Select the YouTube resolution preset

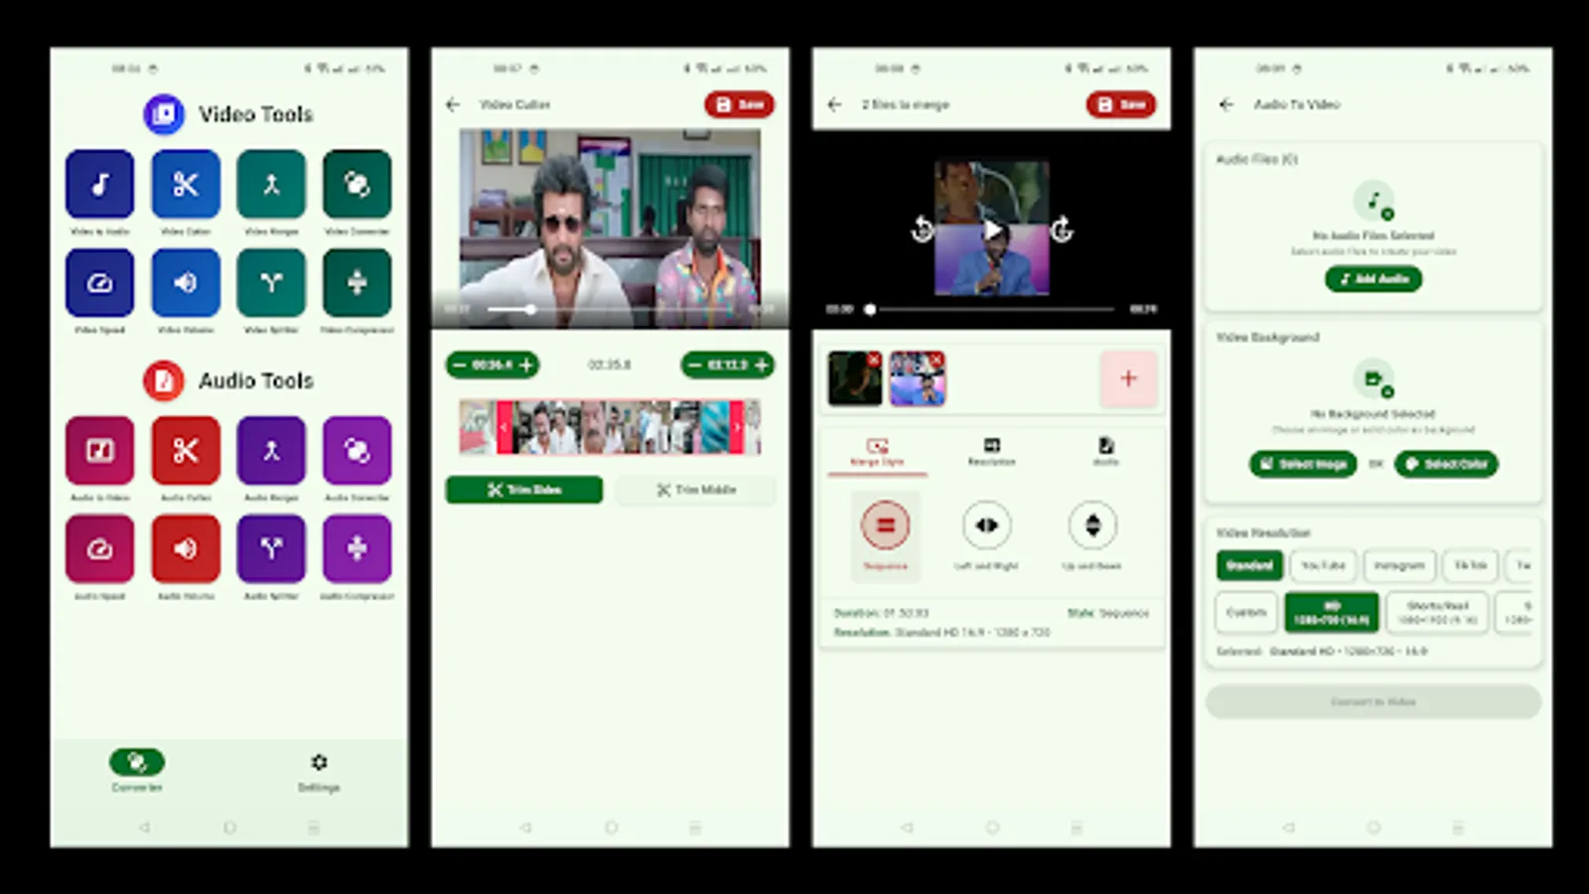coord(1323,565)
